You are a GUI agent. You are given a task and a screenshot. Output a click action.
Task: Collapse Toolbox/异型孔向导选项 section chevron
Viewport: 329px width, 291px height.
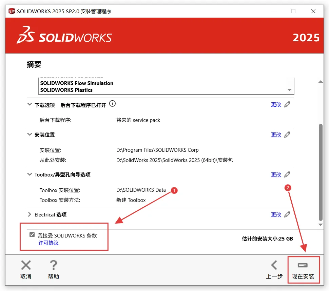tap(30, 174)
